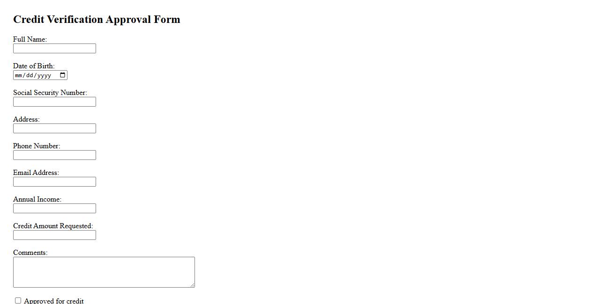
Task: Click the Approved for credit label text
Action: click(x=54, y=301)
